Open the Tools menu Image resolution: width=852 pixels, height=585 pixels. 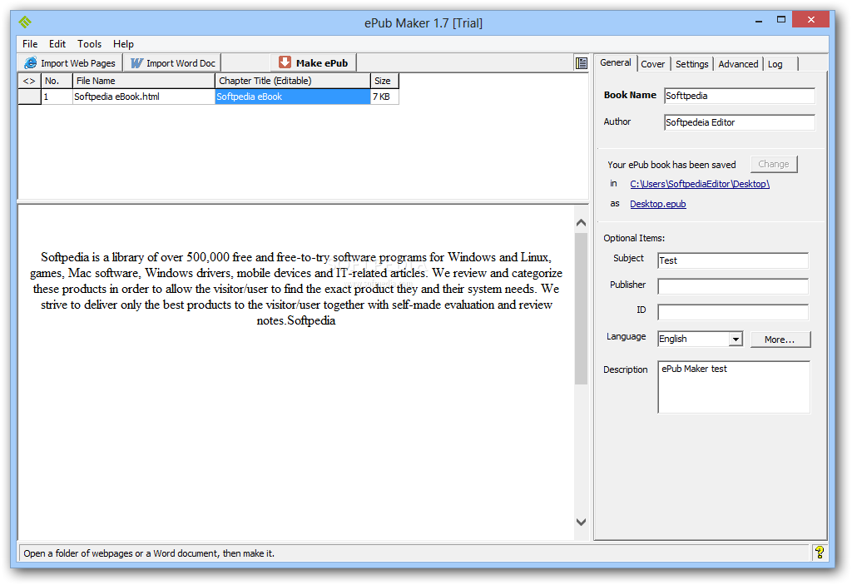pyautogui.click(x=89, y=44)
